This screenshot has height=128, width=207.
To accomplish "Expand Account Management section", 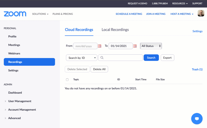I will 20,110.
